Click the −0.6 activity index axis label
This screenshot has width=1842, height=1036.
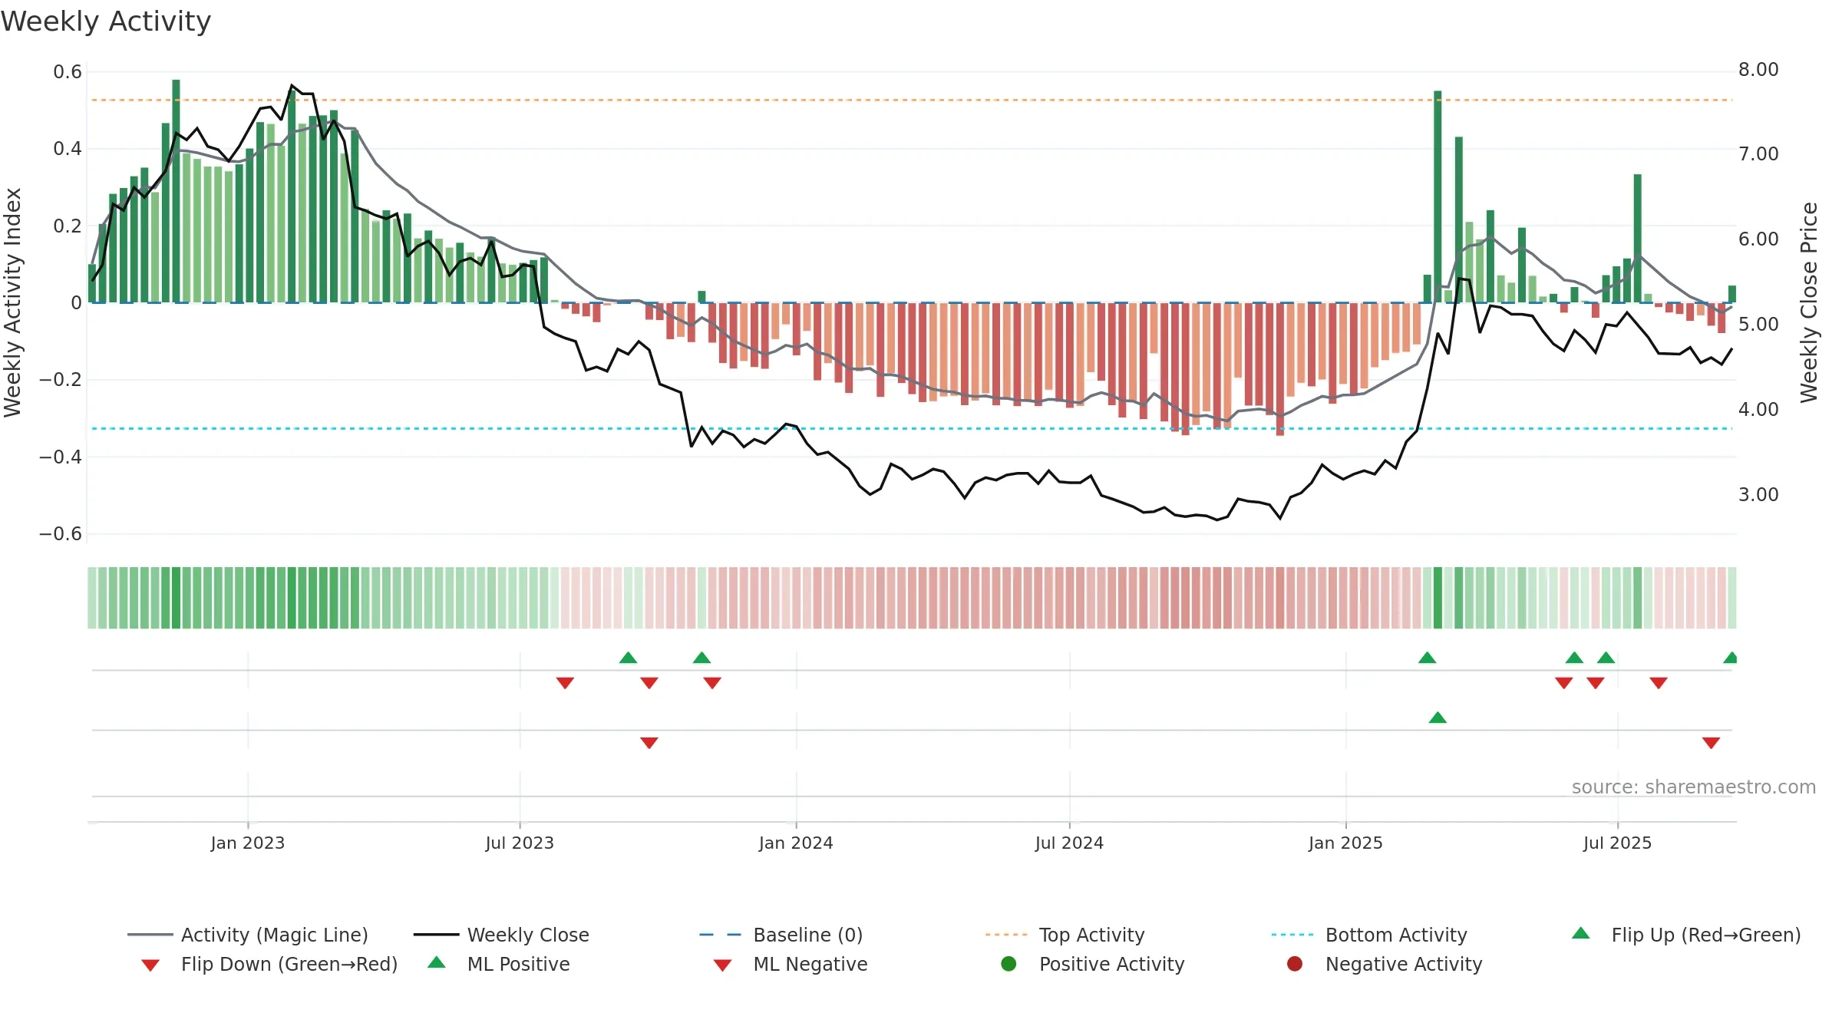click(61, 534)
